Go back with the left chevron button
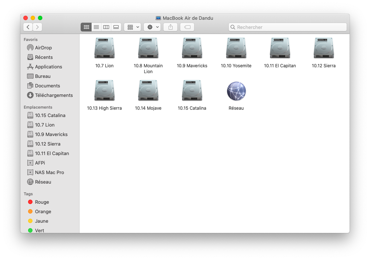 28,27
